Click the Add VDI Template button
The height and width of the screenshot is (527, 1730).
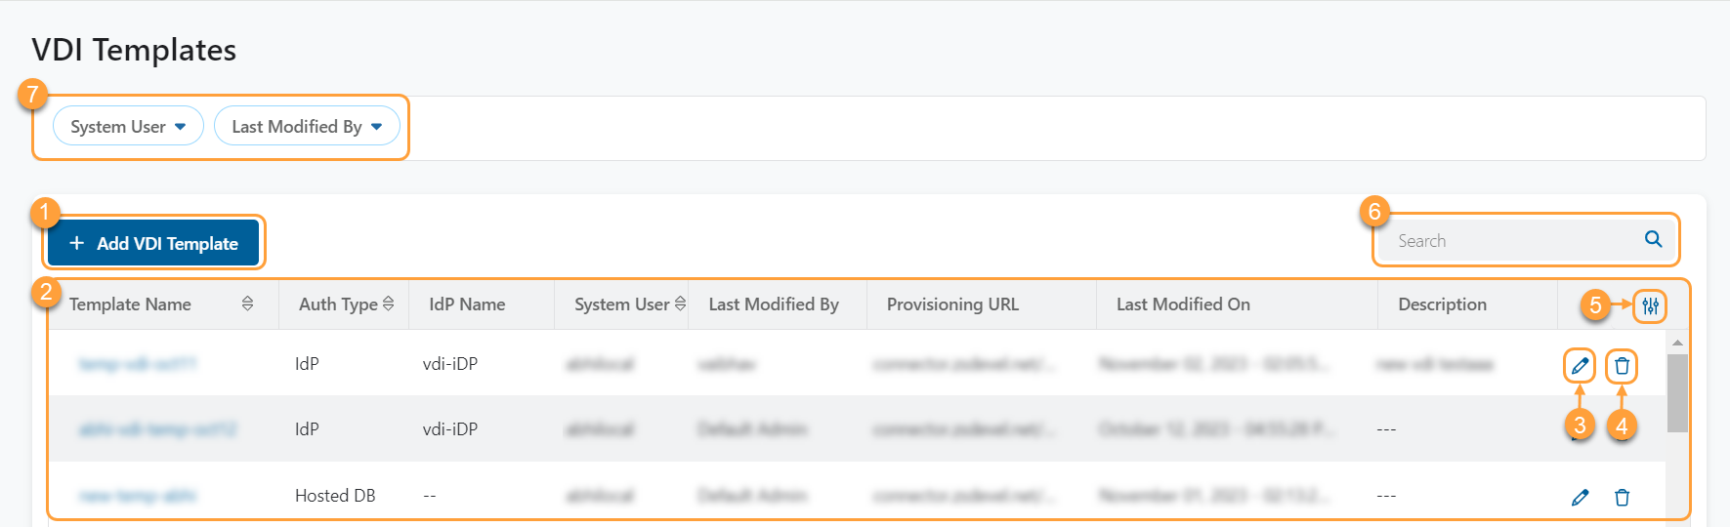coord(153,243)
